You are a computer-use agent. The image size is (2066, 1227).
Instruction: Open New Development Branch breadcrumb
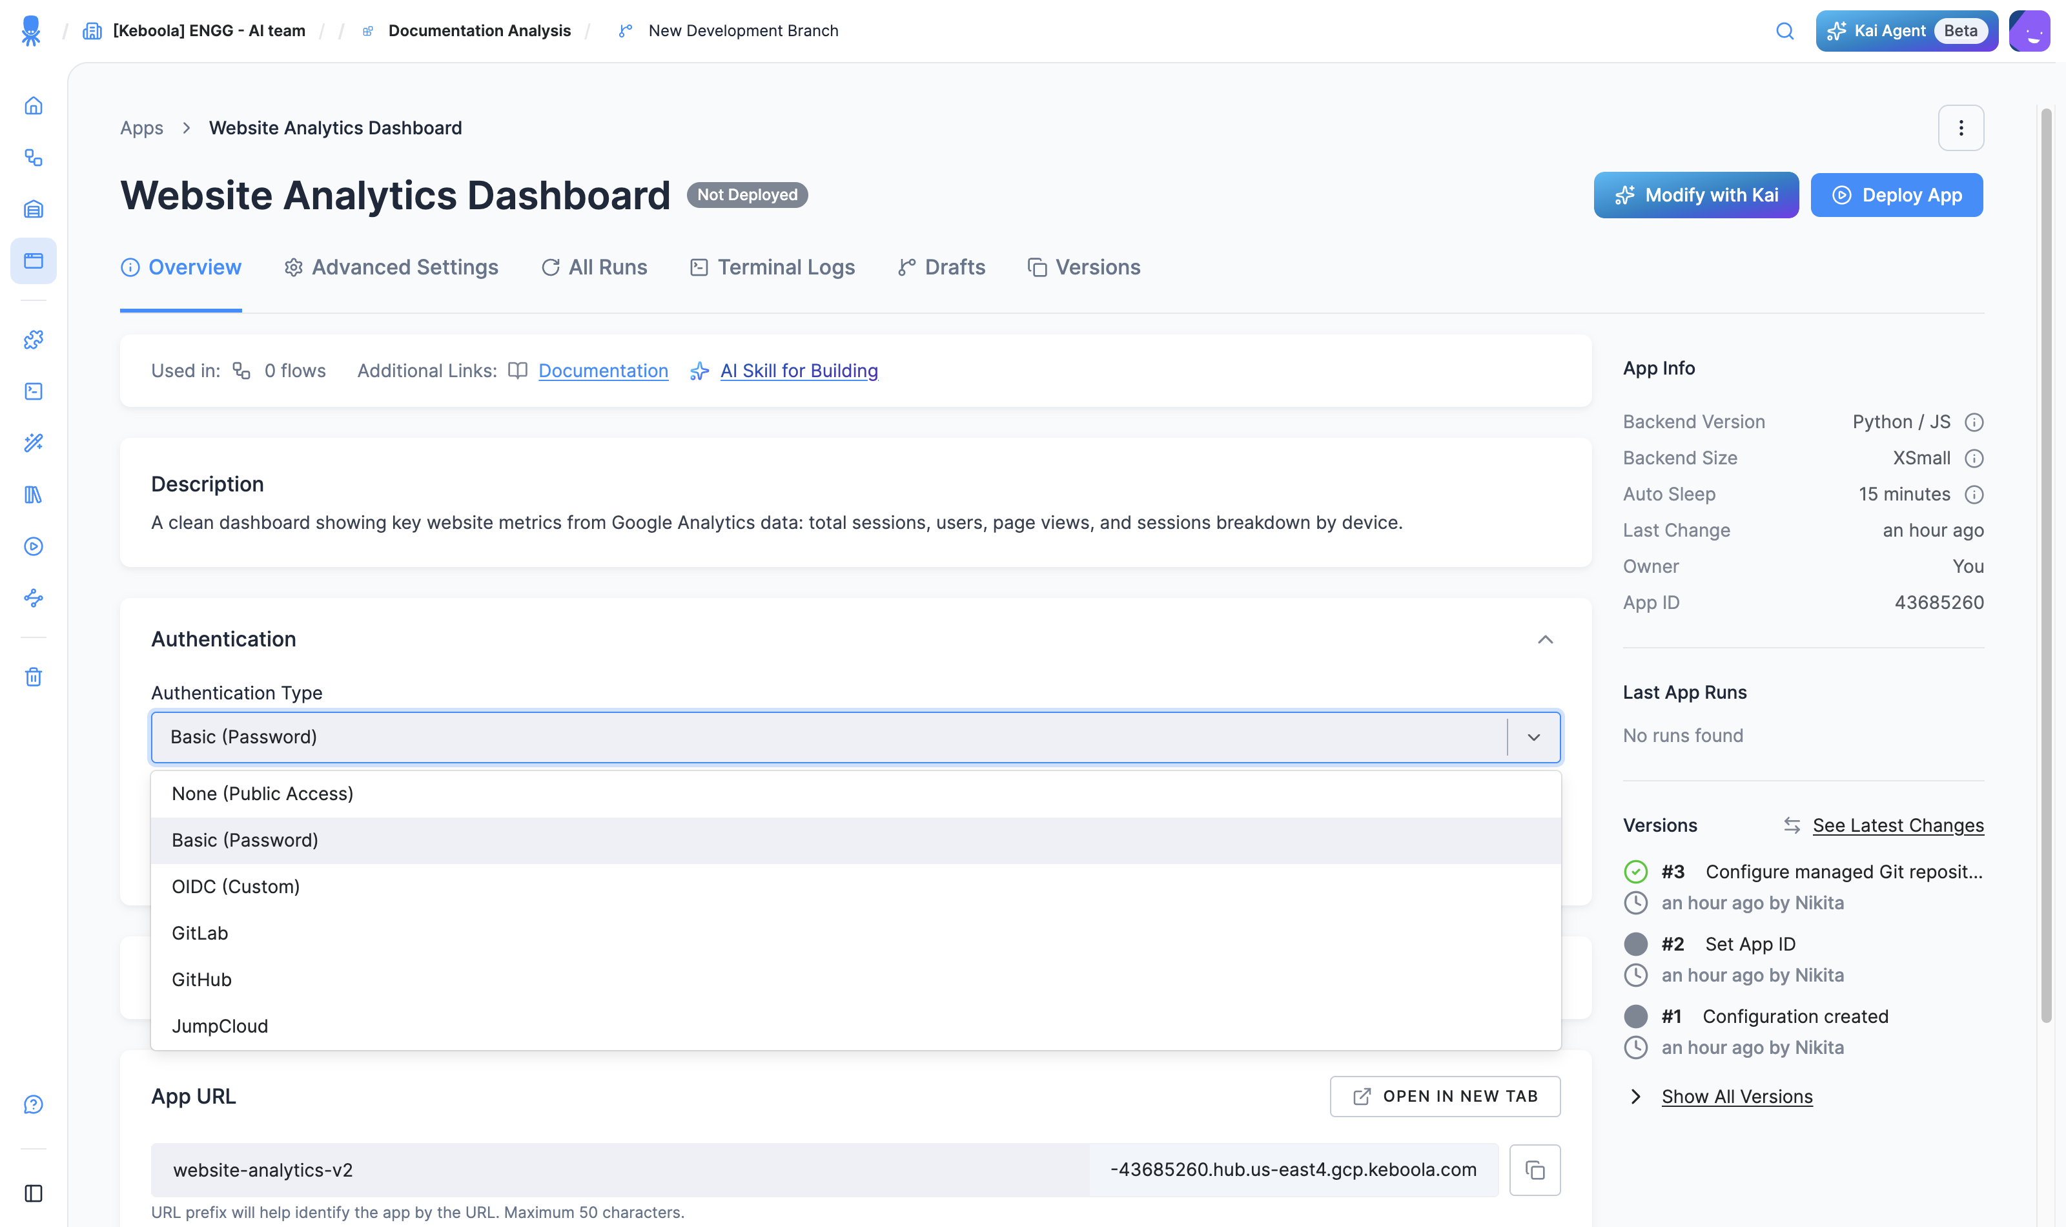point(743,30)
